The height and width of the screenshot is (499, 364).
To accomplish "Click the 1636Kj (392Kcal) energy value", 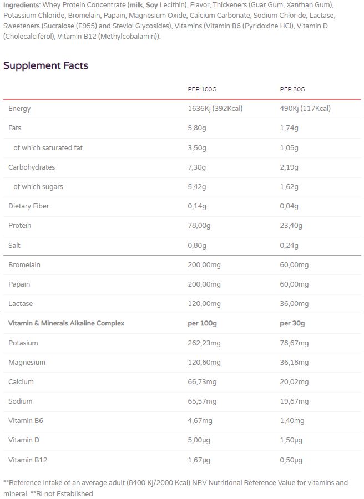I will (x=215, y=109).
